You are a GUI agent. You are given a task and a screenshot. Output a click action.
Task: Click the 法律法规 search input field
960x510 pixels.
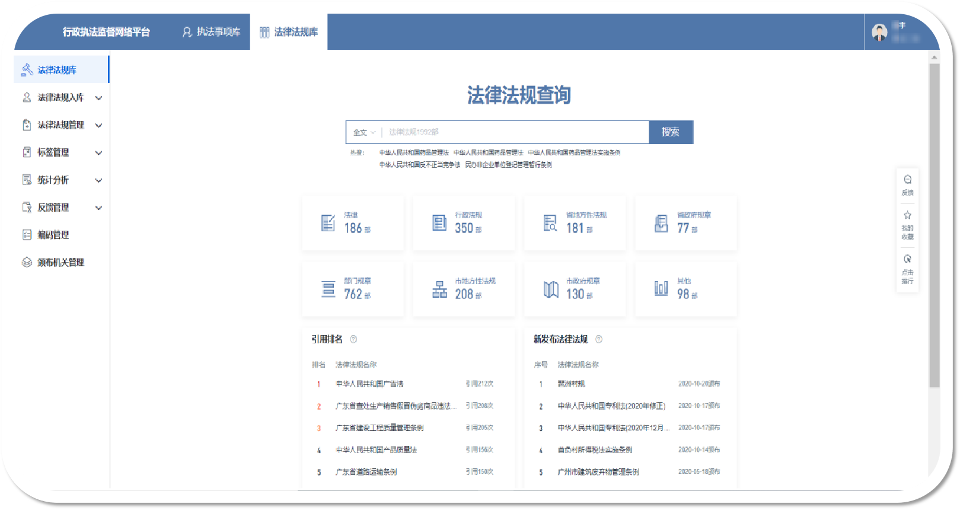coord(516,132)
